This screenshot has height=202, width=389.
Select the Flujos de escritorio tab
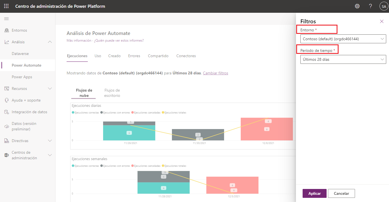click(x=112, y=93)
